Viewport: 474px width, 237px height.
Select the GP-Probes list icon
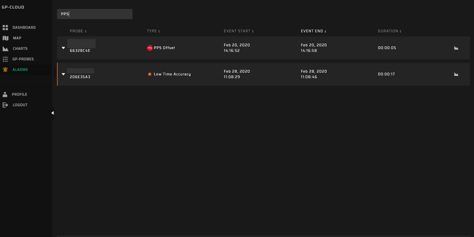5,59
